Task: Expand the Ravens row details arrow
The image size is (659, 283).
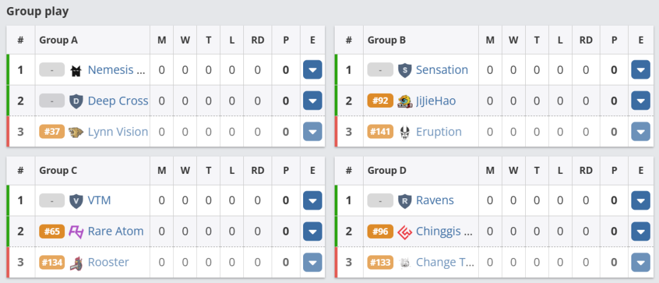Action: (x=640, y=200)
